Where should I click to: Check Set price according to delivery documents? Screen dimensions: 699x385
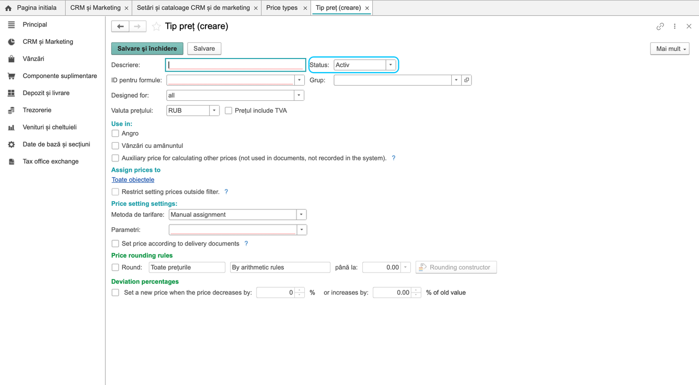115,243
